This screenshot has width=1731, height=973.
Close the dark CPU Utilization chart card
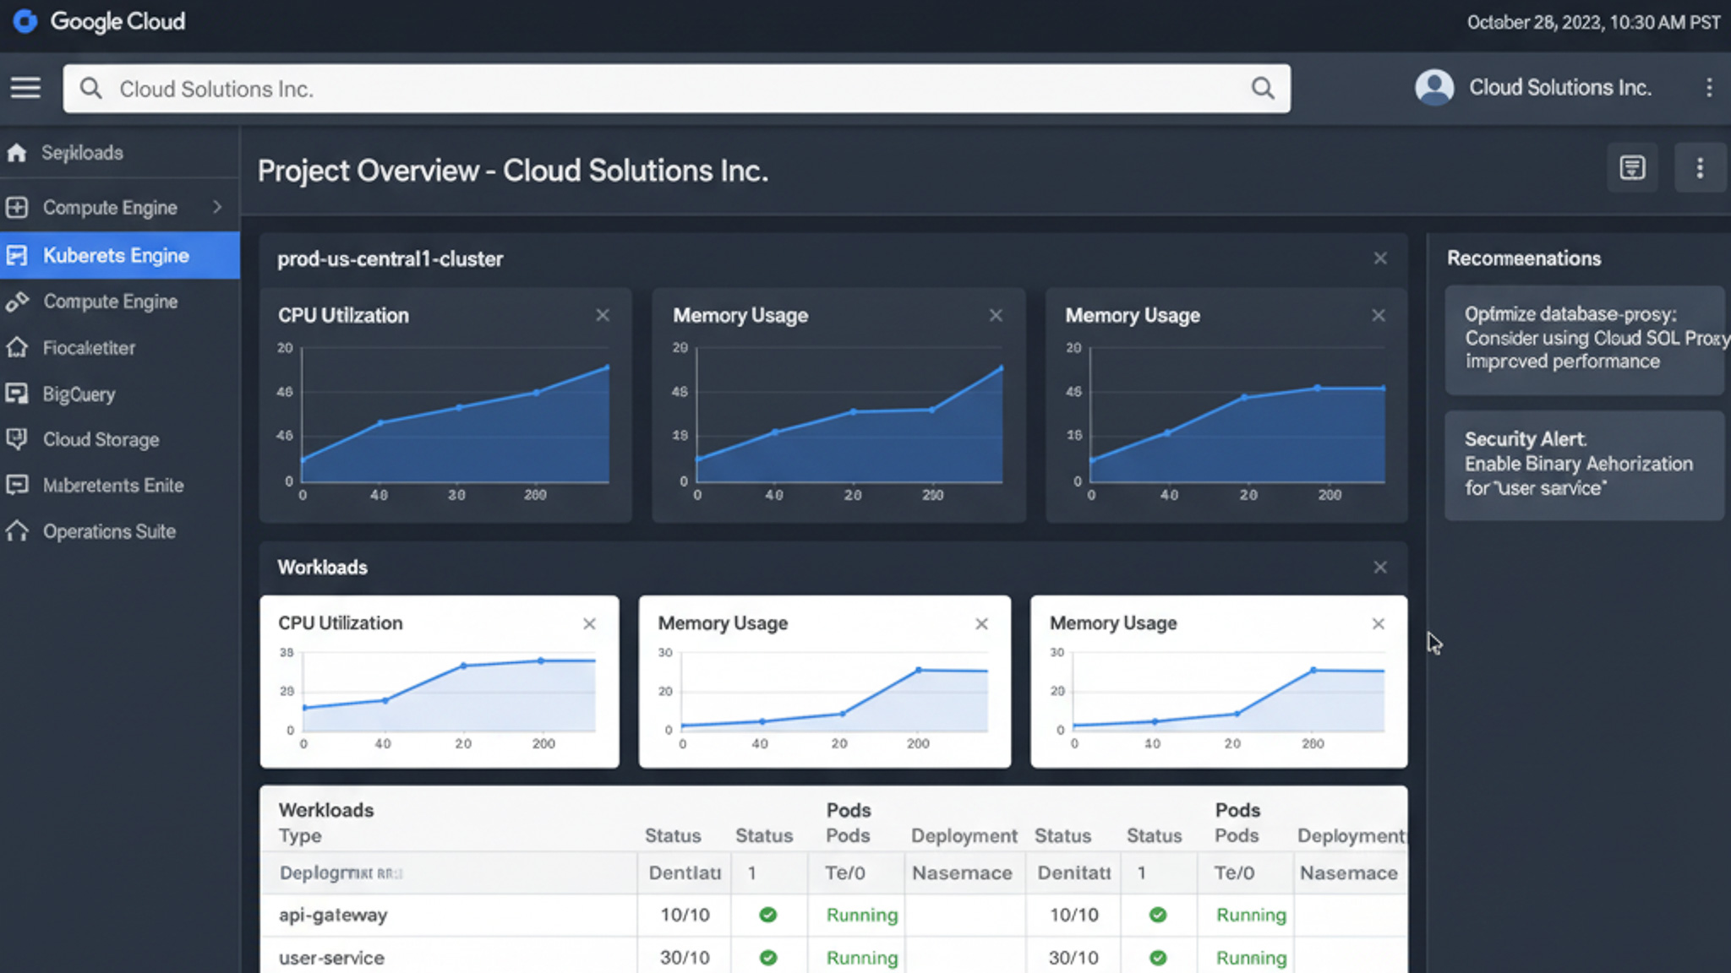[602, 315]
